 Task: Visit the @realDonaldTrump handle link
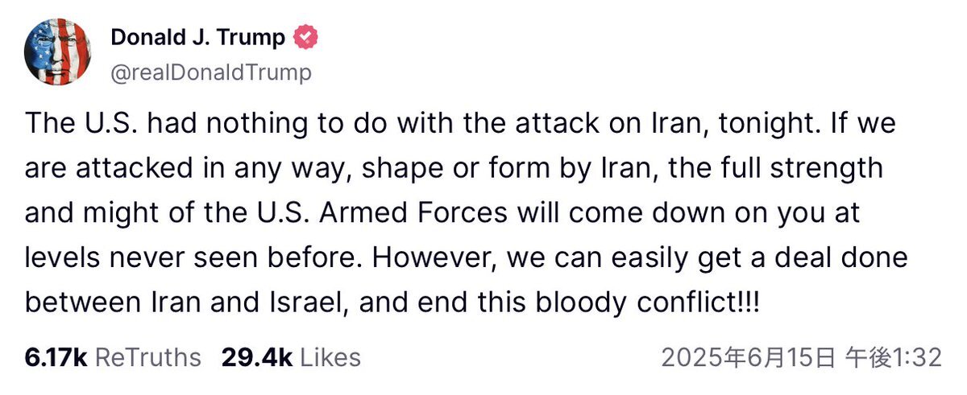point(210,73)
